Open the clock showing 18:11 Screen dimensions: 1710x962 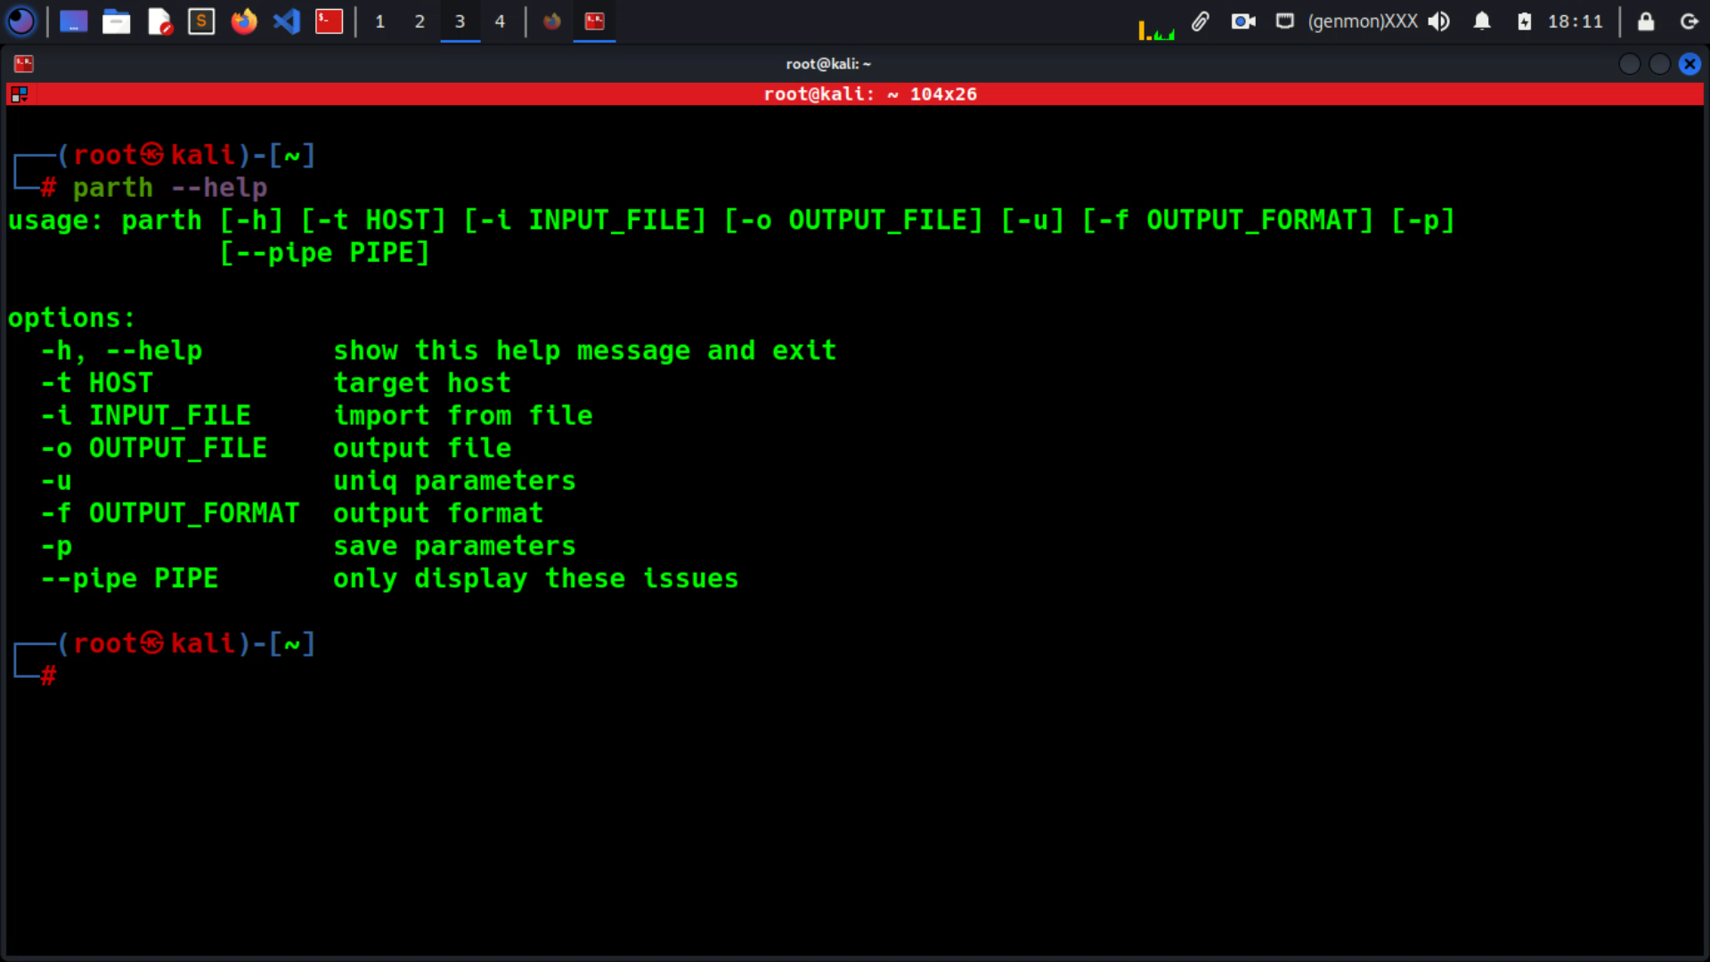pos(1575,20)
